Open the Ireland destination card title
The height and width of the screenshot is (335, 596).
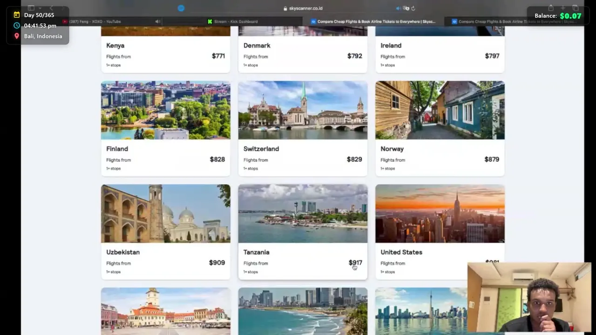(x=391, y=46)
